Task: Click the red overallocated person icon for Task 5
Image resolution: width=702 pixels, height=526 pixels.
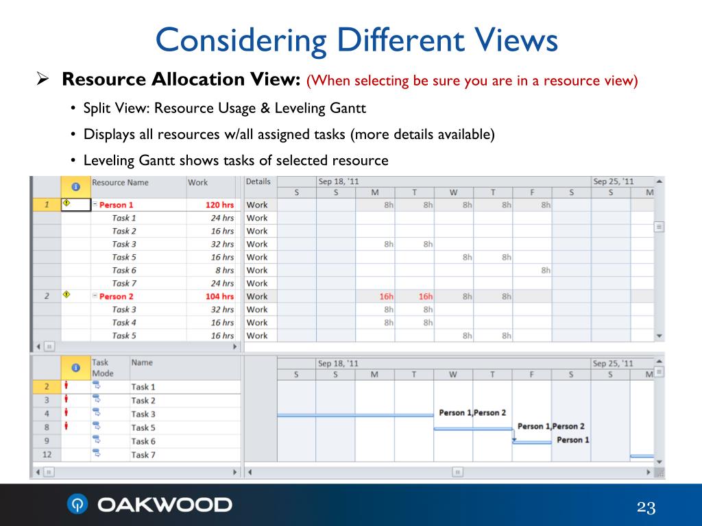Action: coord(66,425)
